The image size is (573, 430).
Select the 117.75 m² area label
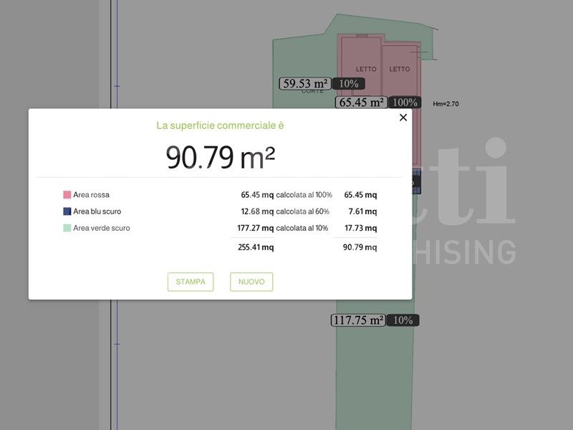[358, 320]
